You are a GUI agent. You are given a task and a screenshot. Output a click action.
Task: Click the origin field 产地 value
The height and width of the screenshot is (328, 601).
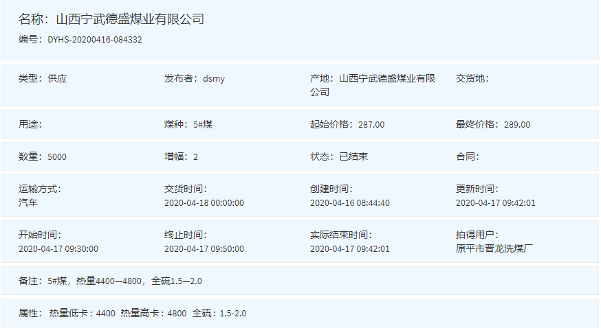pyautogui.click(x=373, y=85)
